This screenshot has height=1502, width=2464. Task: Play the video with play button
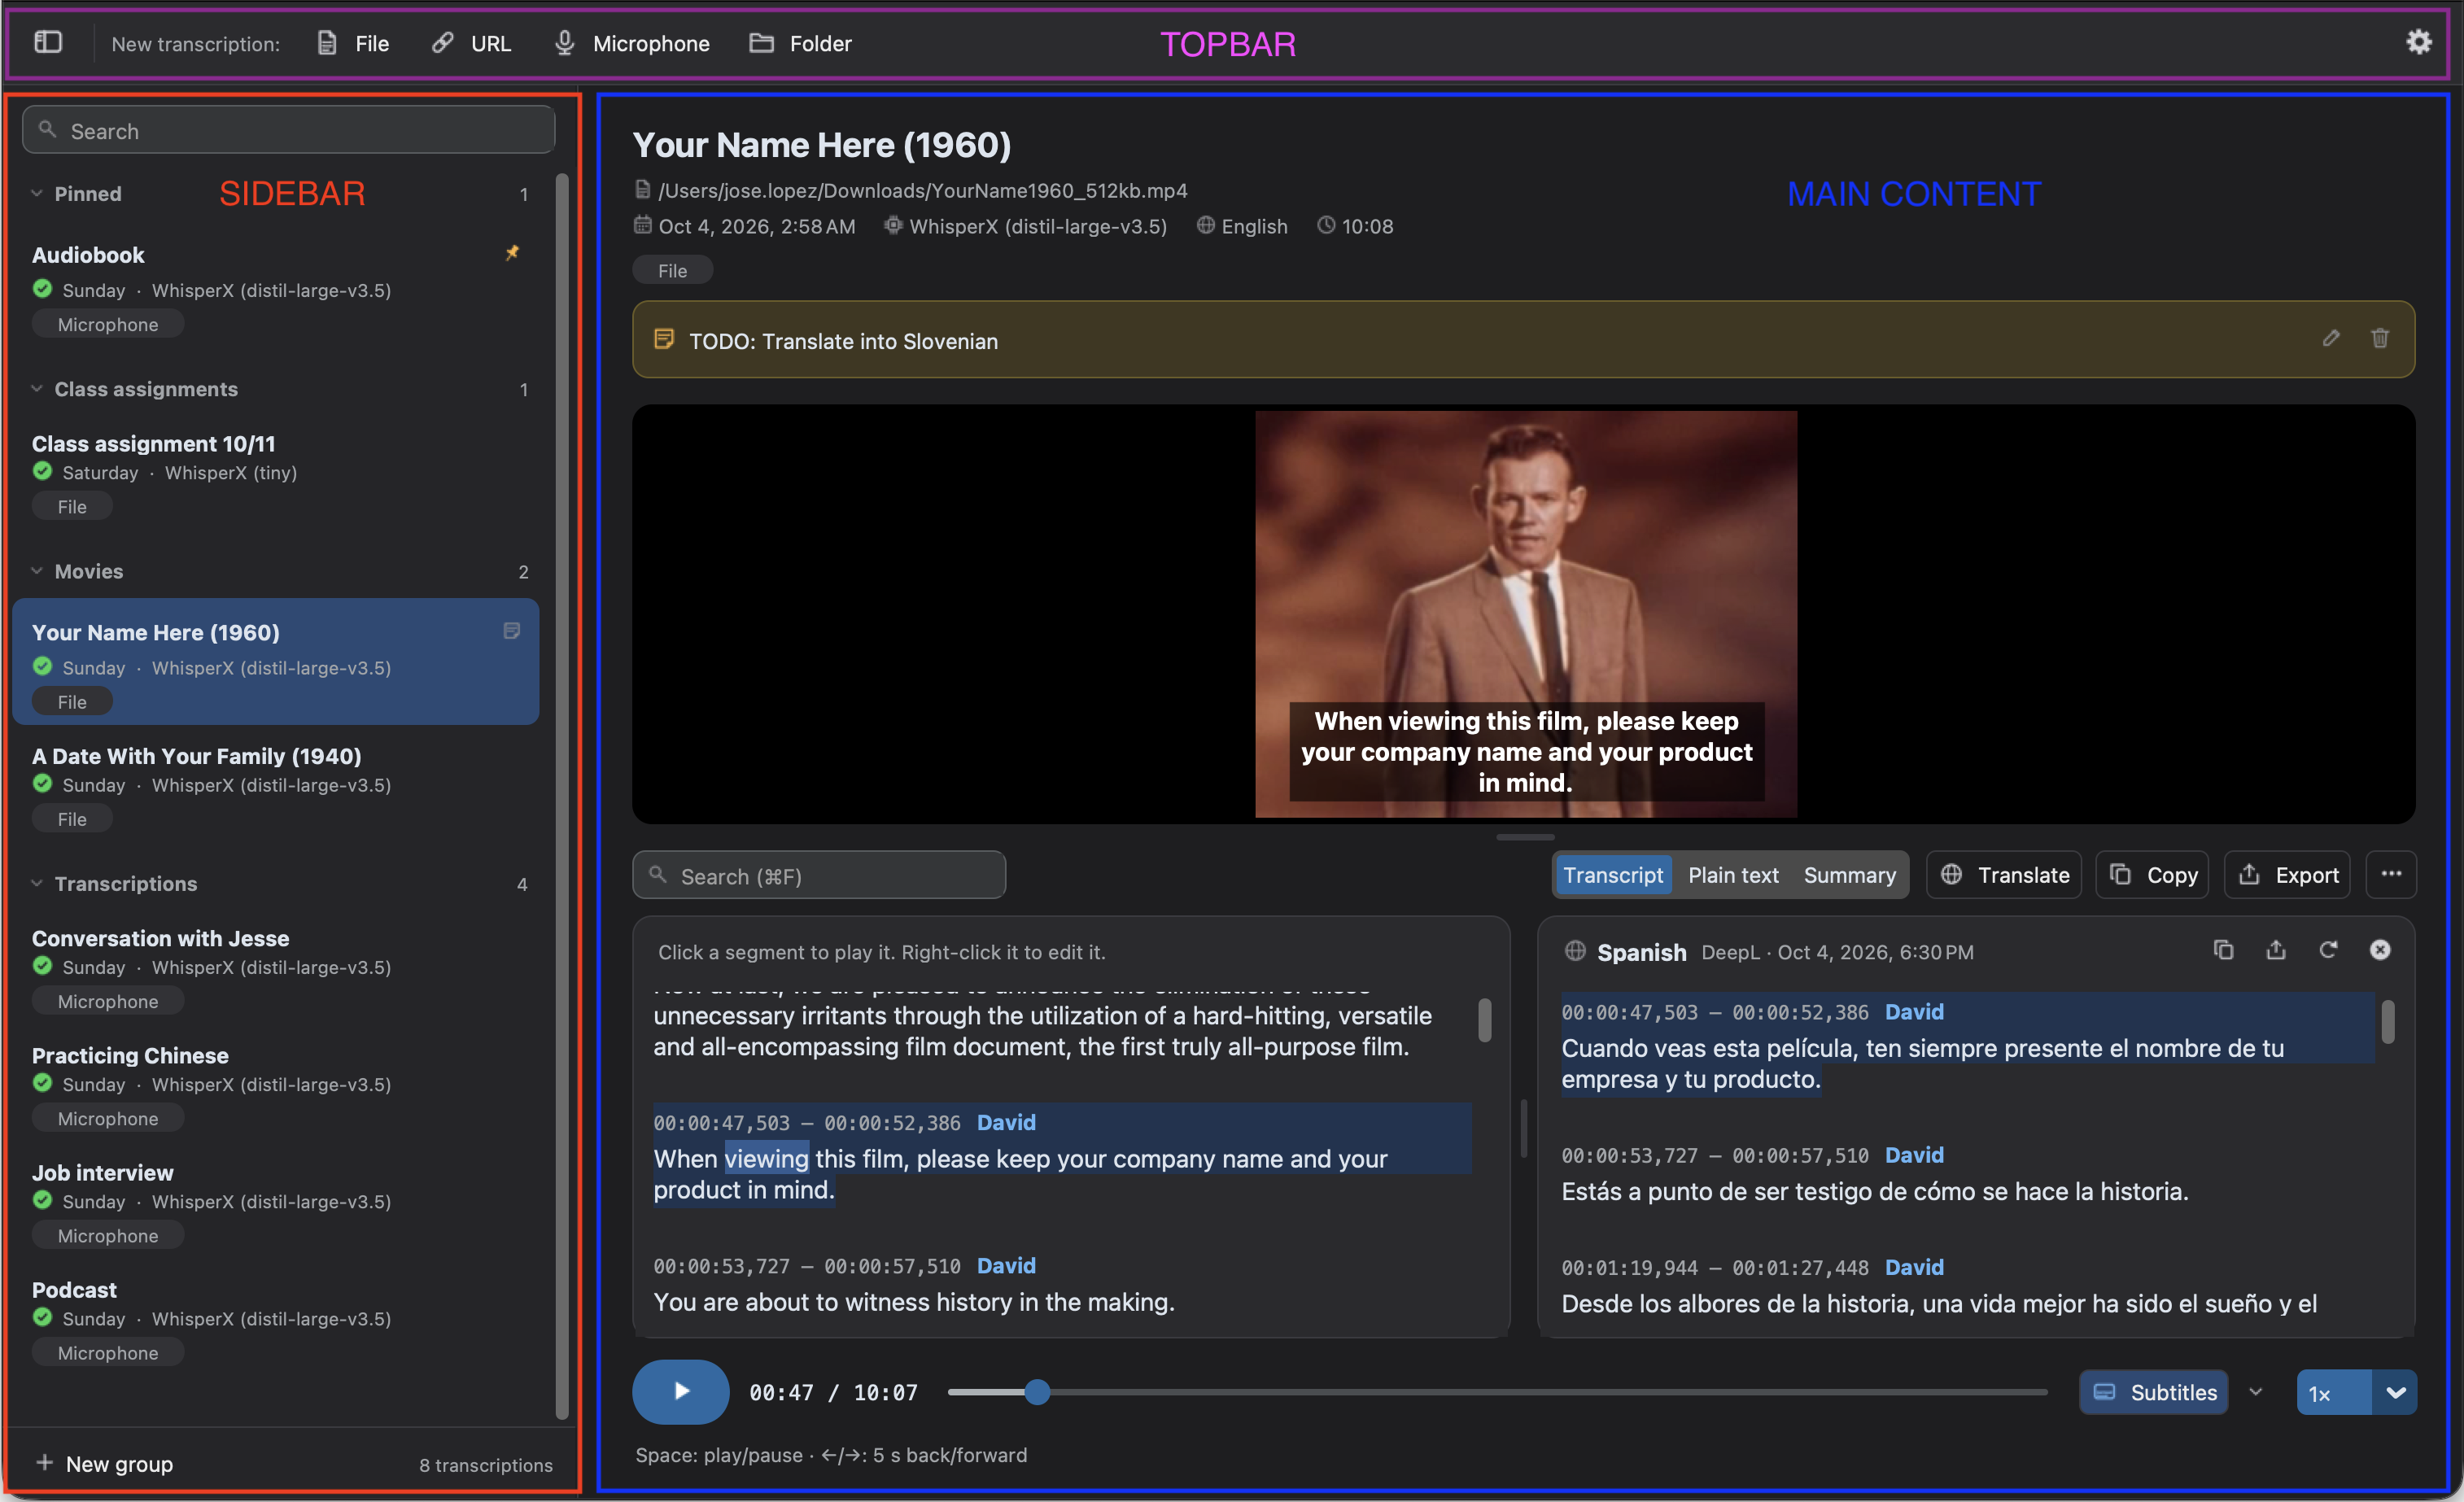pyautogui.click(x=680, y=1391)
